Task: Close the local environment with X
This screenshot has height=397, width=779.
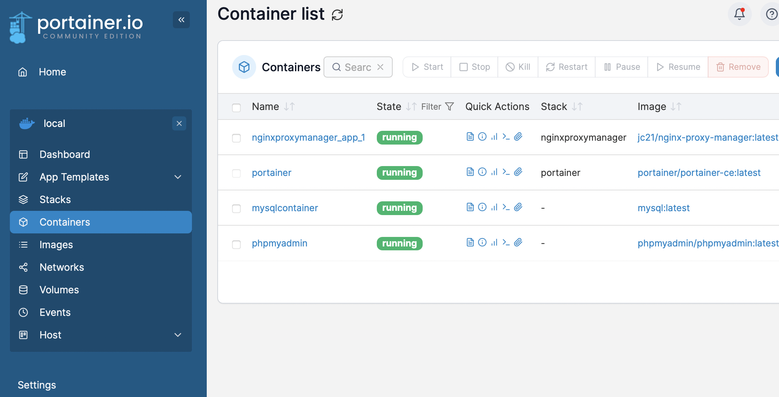Action: [x=179, y=123]
